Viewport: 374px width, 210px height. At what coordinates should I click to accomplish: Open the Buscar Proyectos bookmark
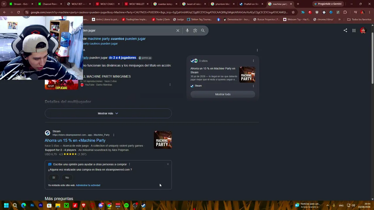point(266,20)
